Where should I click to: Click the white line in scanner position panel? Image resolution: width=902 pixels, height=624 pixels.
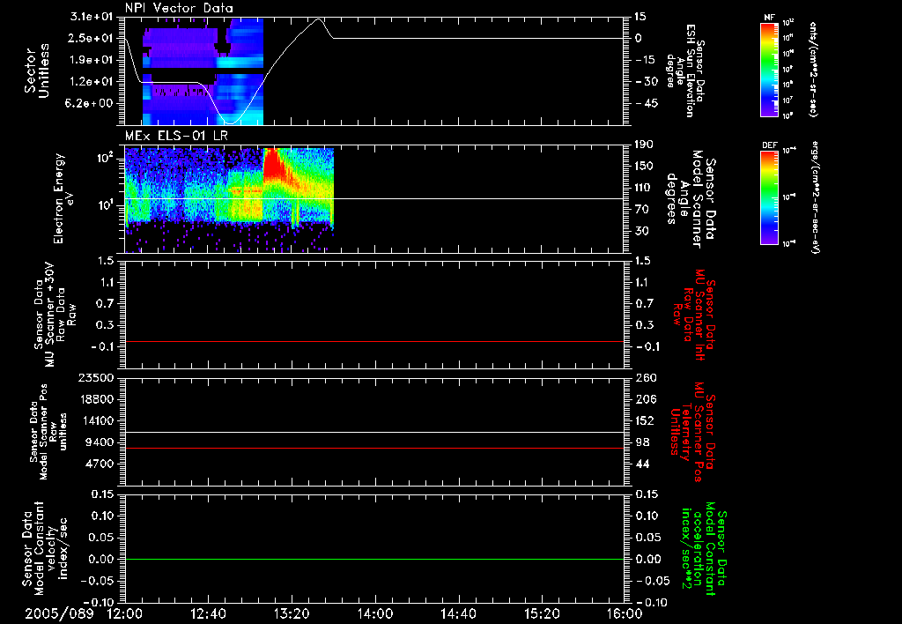click(374, 433)
